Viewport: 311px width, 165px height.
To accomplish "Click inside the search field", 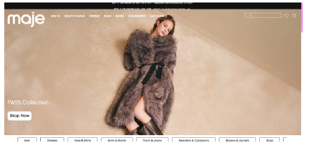I will point(266,16).
